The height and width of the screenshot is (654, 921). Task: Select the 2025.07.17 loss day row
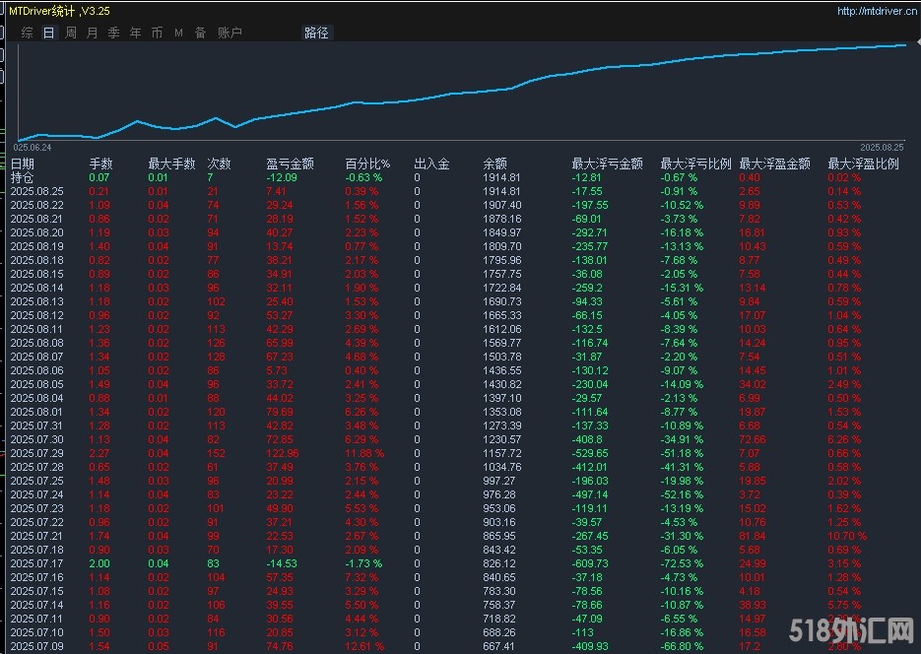pos(37,563)
